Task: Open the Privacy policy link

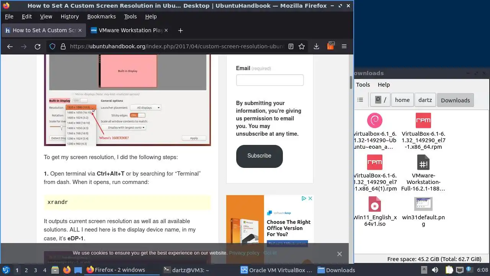Action: [x=244, y=253]
